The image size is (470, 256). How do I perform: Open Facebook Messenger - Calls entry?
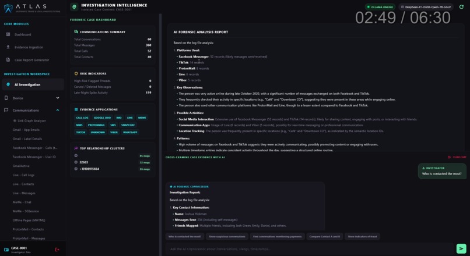tap(35, 148)
